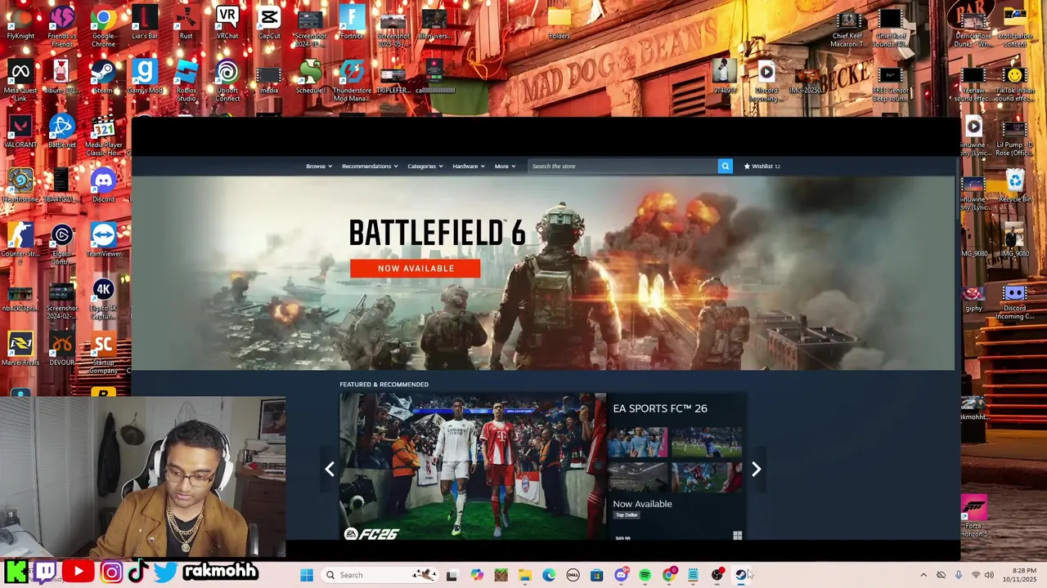
Task: Open the Wishlist 12 link
Action: tap(762, 166)
